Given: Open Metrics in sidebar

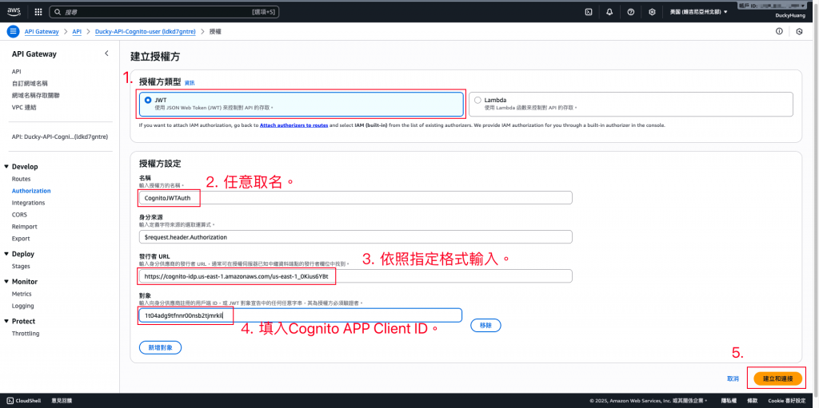Looking at the screenshot, I should pyautogui.click(x=22, y=294).
